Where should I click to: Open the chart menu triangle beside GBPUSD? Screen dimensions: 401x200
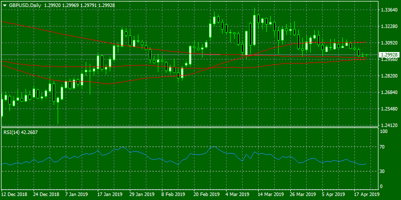click(x=5, y=5)
